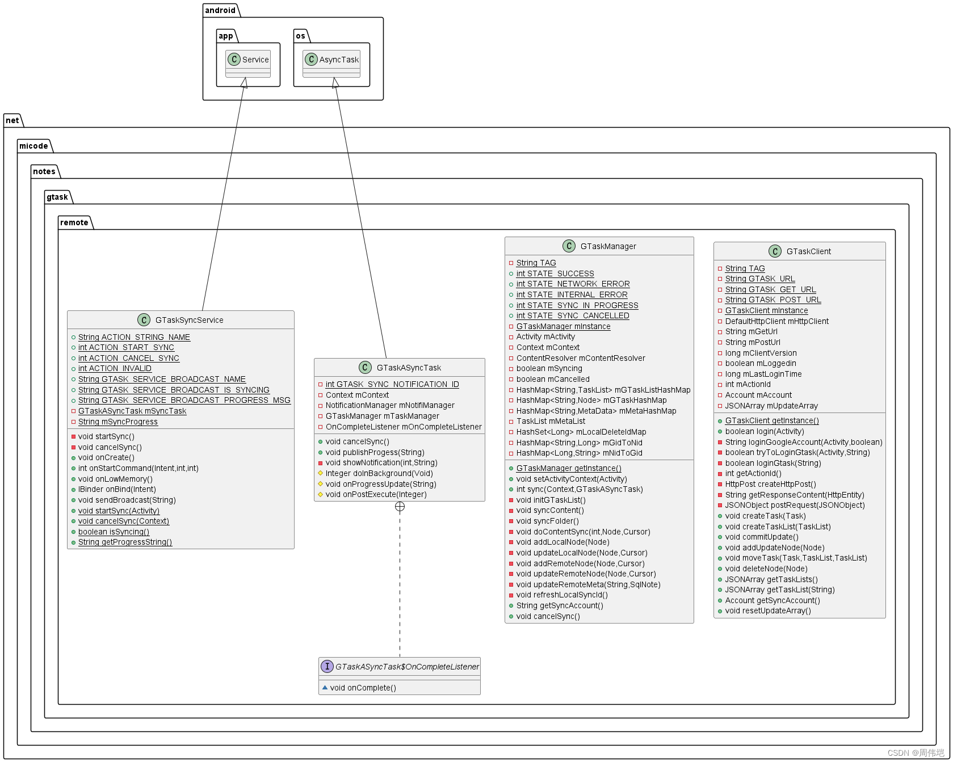This screenshot has height=762, width=953.
Task: Select the android package tab
Action: [x=221, y=10]
